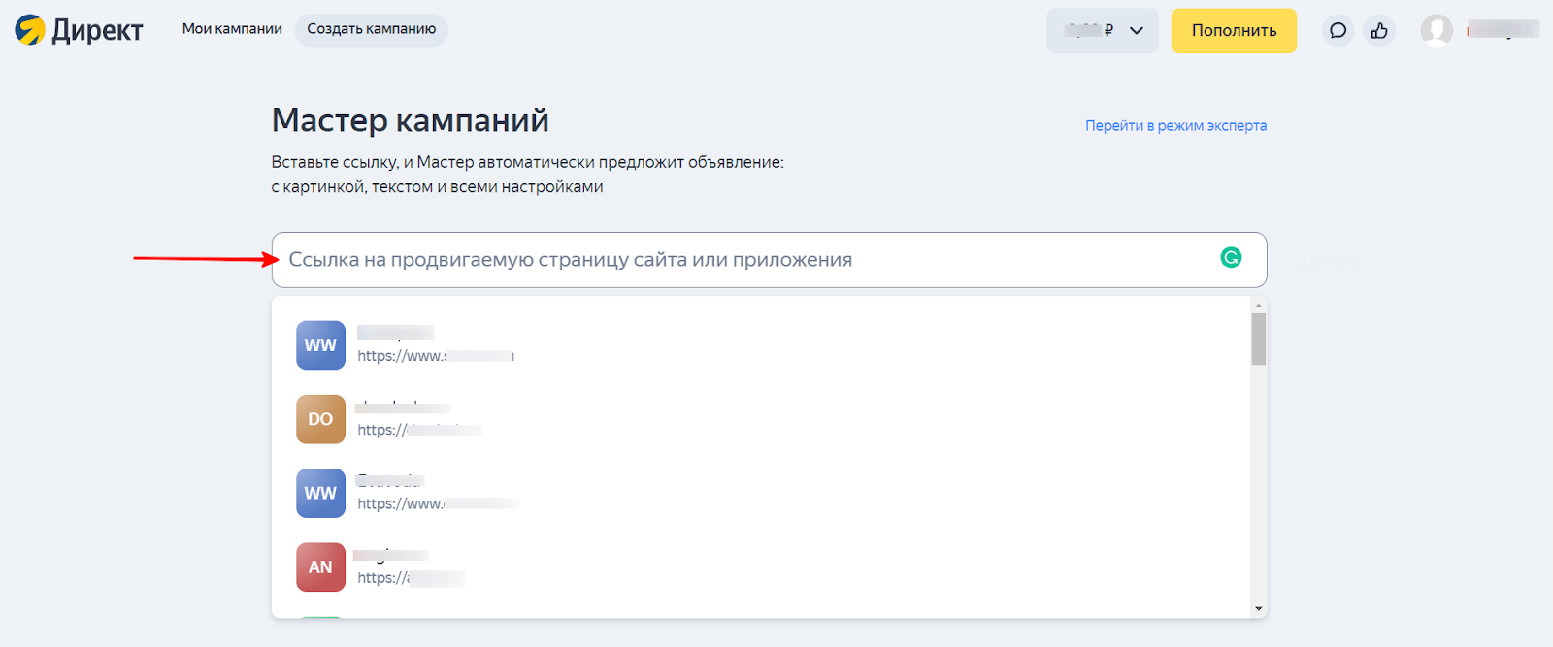Click the thumbs-up feedback icon
Screen dimensions: 1553x647
point(1379,30)
